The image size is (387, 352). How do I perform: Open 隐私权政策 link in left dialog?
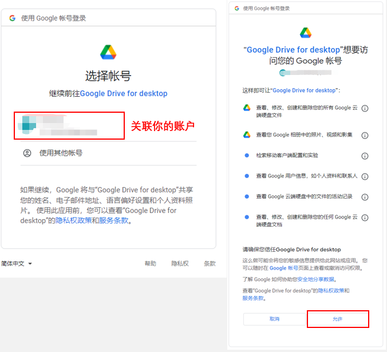coord(73,220)
